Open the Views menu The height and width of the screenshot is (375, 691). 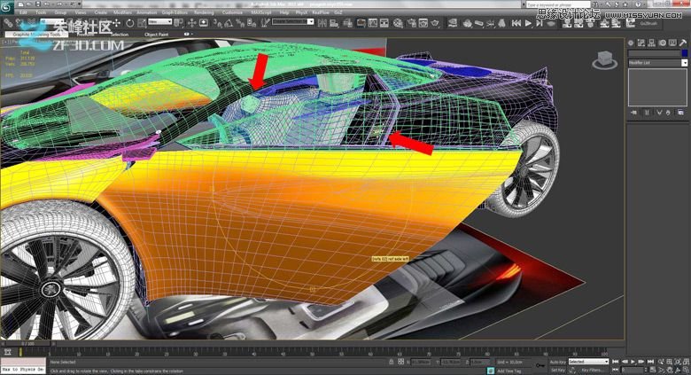81,12
